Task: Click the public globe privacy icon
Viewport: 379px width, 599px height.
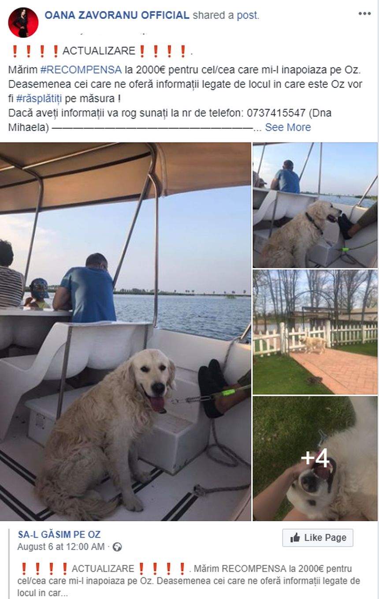Action: tap(117, 547)
